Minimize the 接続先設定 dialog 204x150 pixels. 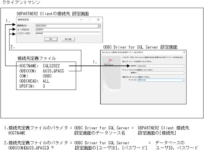click(x=81, y=20)
